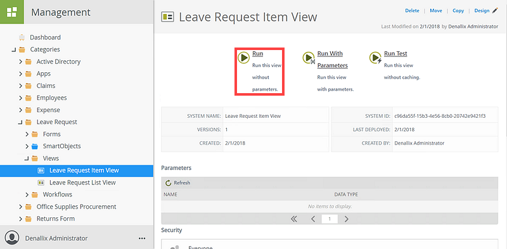Click the Created By Denallix Administrator value
The width and height of the screenshot is (507, 249).
pos(420,143)
